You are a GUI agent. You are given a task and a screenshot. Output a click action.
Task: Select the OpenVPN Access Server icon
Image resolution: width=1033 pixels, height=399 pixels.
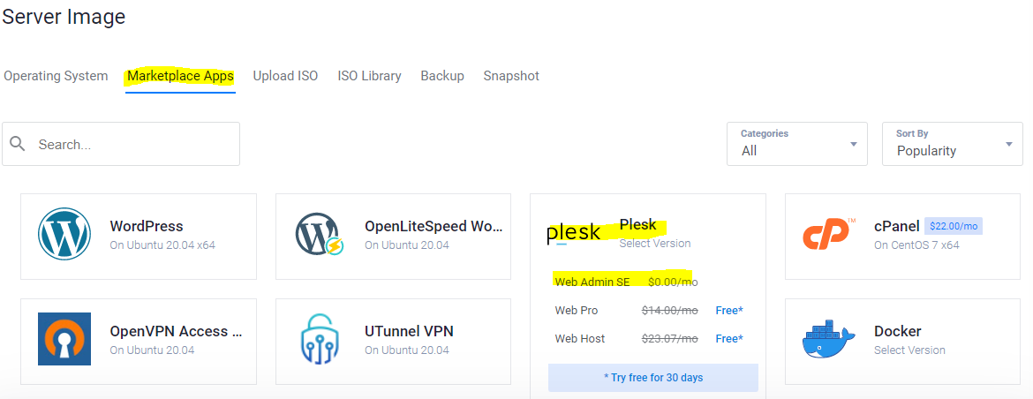(64, 339)
